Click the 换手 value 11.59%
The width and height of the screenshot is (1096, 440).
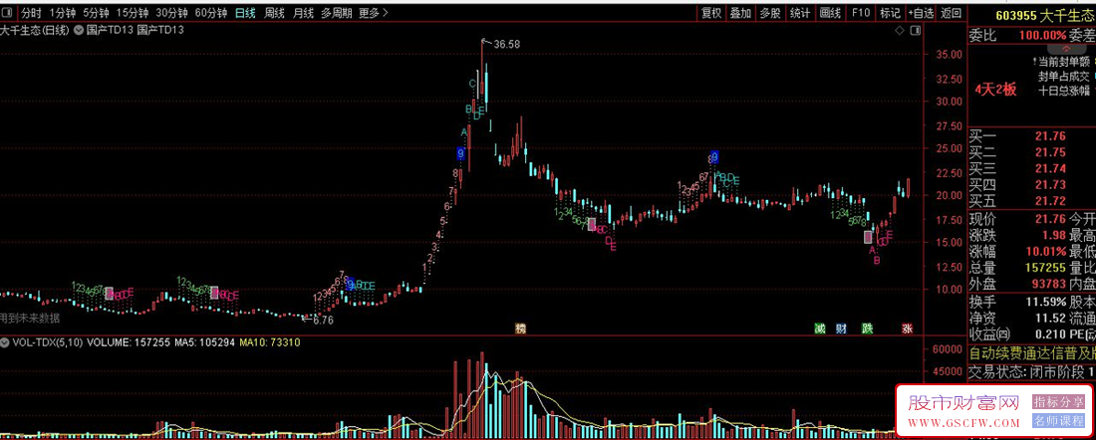tap(1046, 302)
